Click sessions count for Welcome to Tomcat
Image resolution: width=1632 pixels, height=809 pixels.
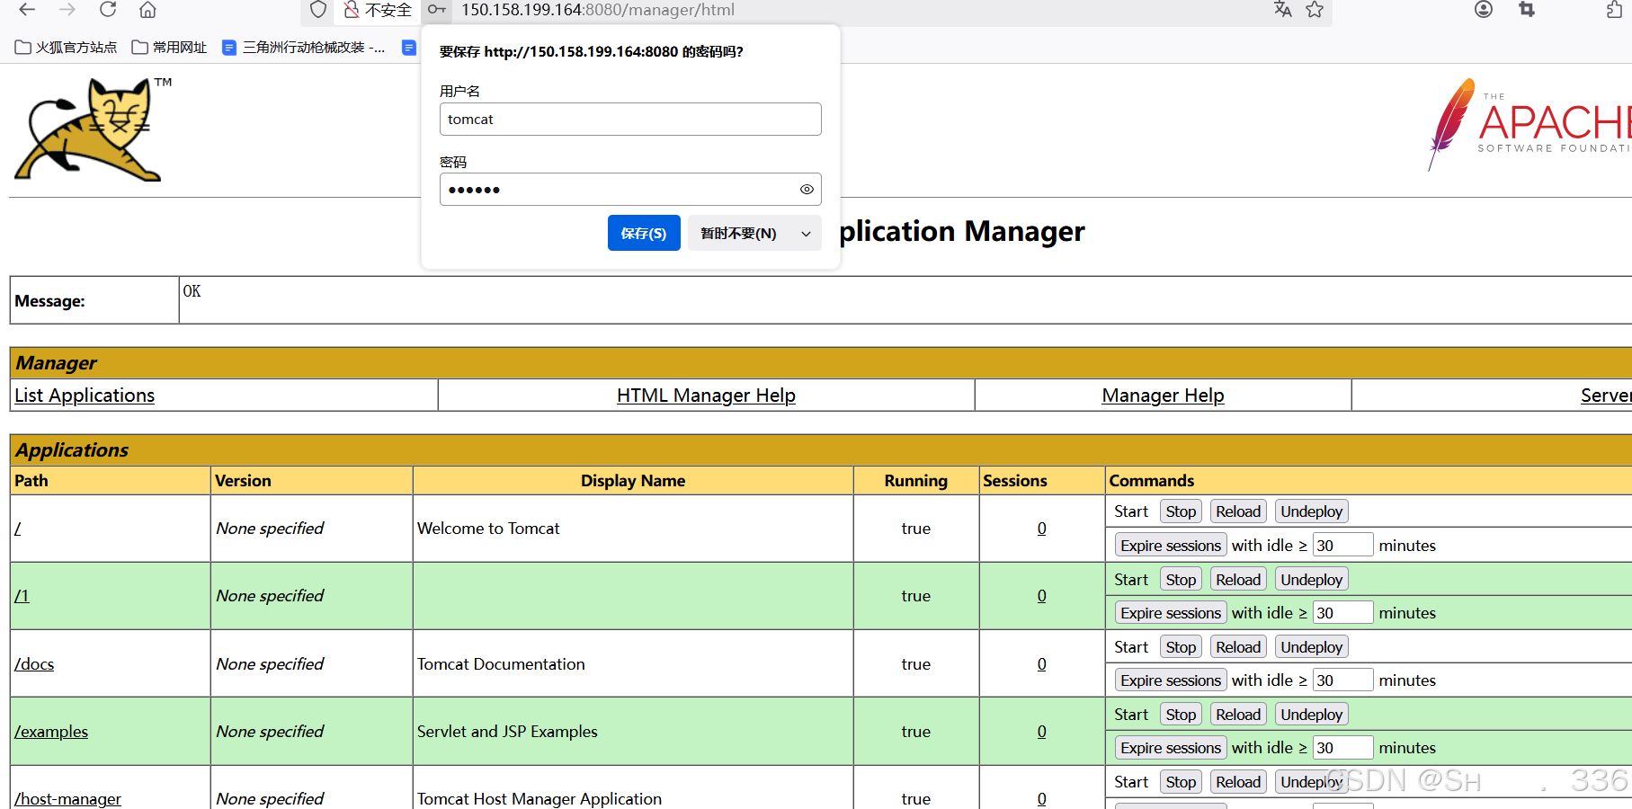click(x=1041, y=529)
